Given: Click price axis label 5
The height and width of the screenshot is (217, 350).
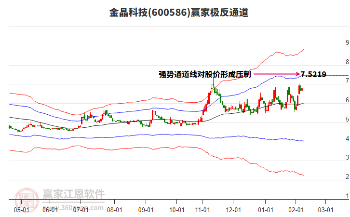Looking at the screenshot, I should pyautogui.click(x=347, y=119).
